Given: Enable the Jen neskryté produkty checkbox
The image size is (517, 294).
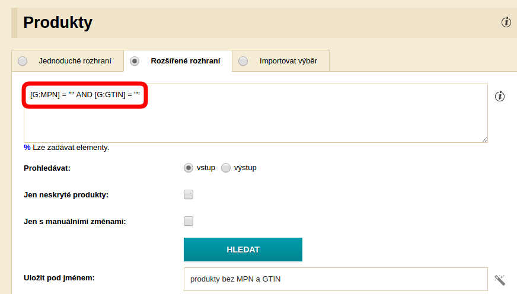Looking at the screenshot, I should click(189, 194).
